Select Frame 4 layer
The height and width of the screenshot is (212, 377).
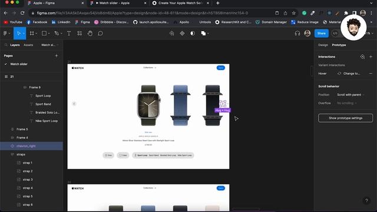(22, 138)
